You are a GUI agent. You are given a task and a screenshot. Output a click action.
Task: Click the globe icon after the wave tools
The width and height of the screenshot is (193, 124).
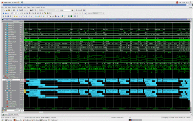pyautogui.click(x=62, y=16)
